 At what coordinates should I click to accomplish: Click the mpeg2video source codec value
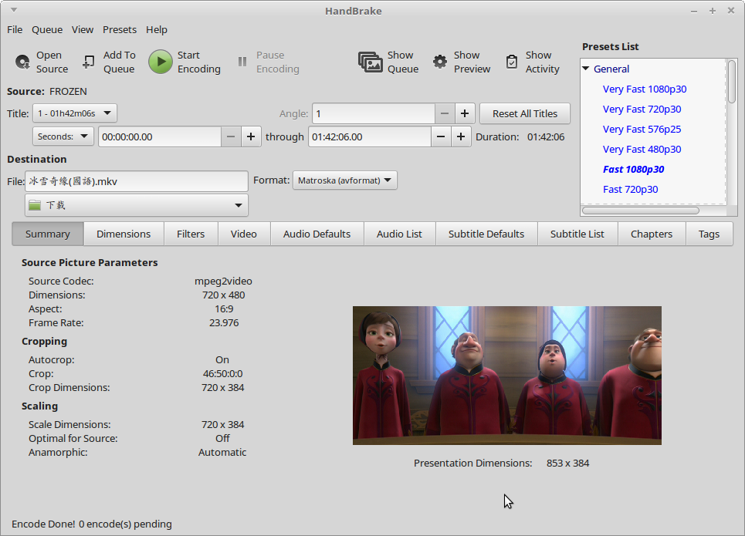click(223, 281)
